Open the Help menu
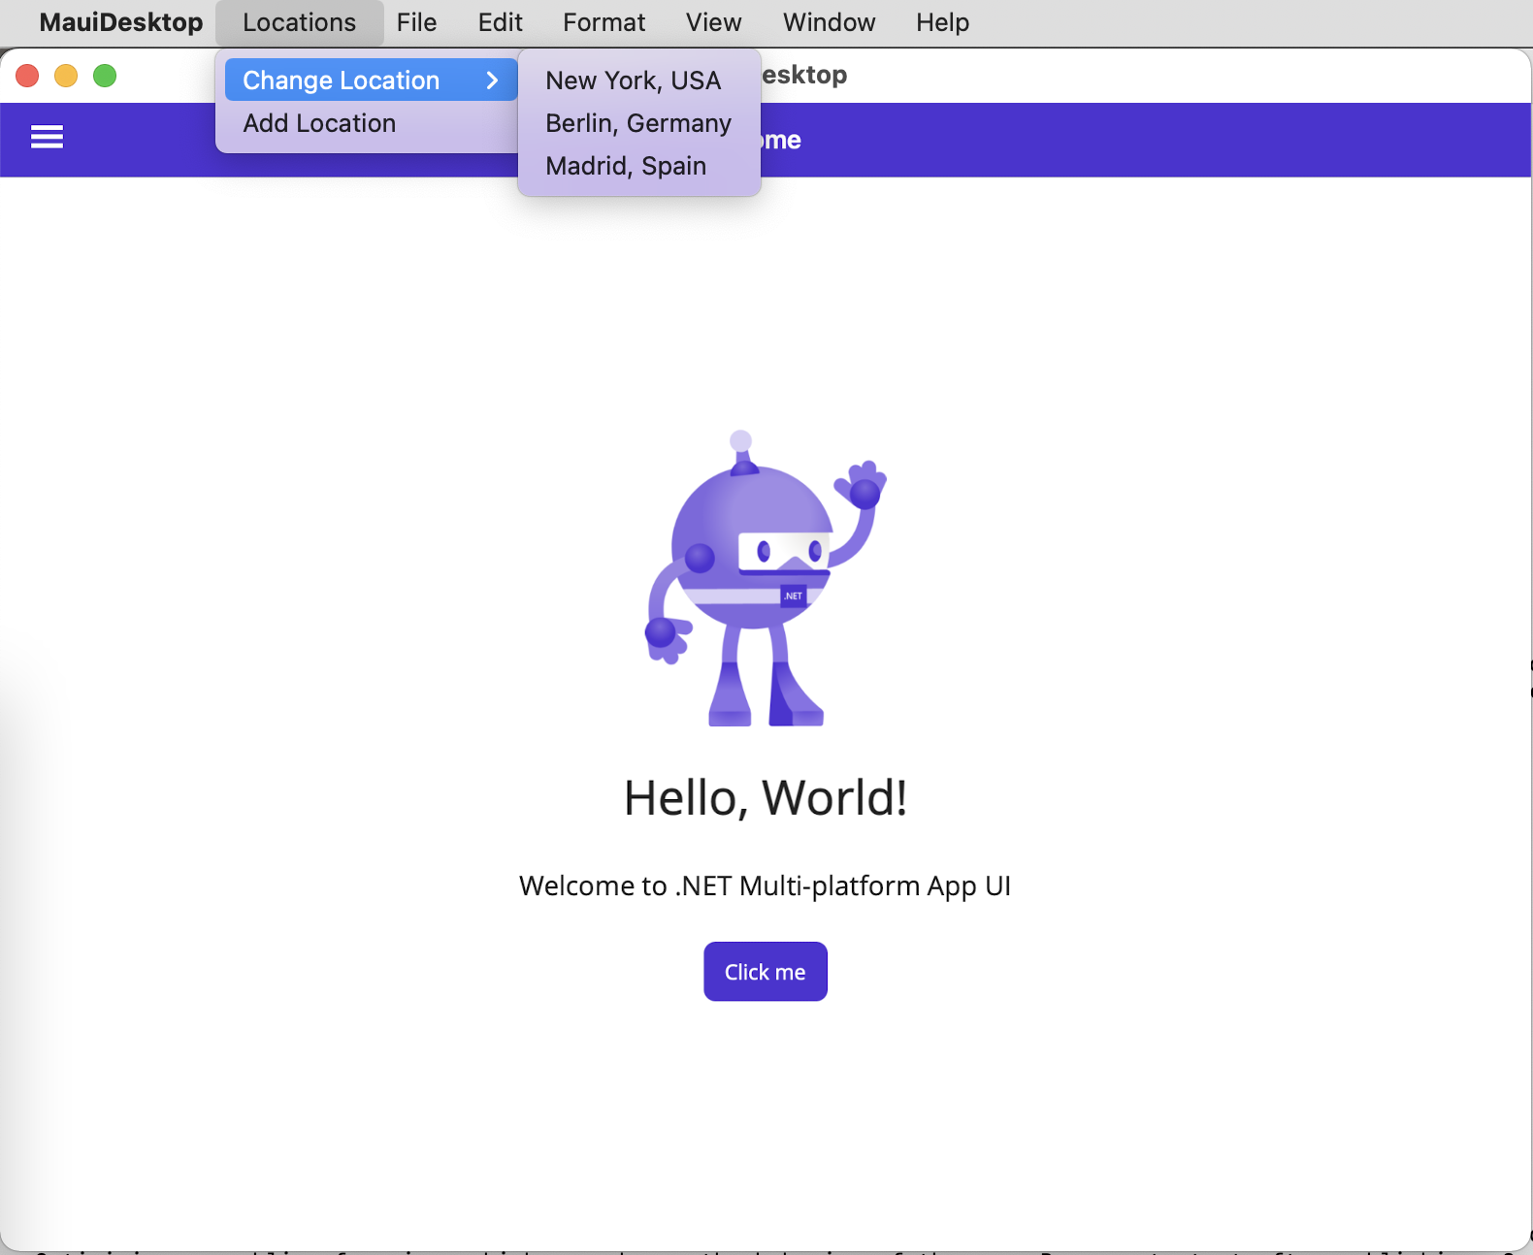 943,22
